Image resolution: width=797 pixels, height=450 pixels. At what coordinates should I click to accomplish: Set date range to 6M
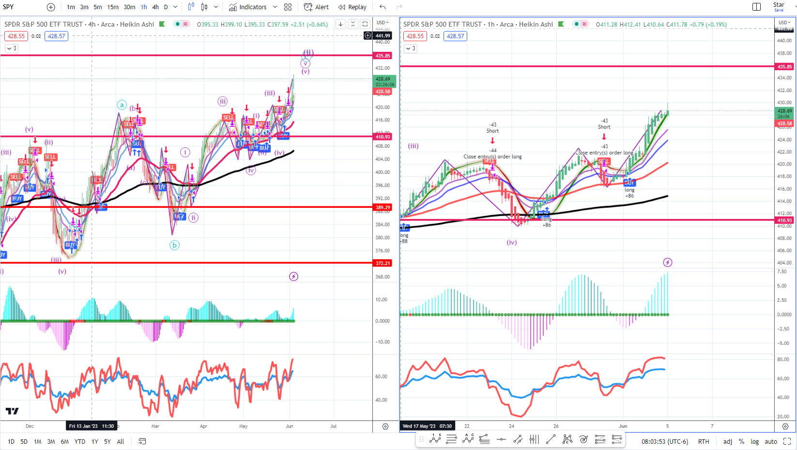64,442
